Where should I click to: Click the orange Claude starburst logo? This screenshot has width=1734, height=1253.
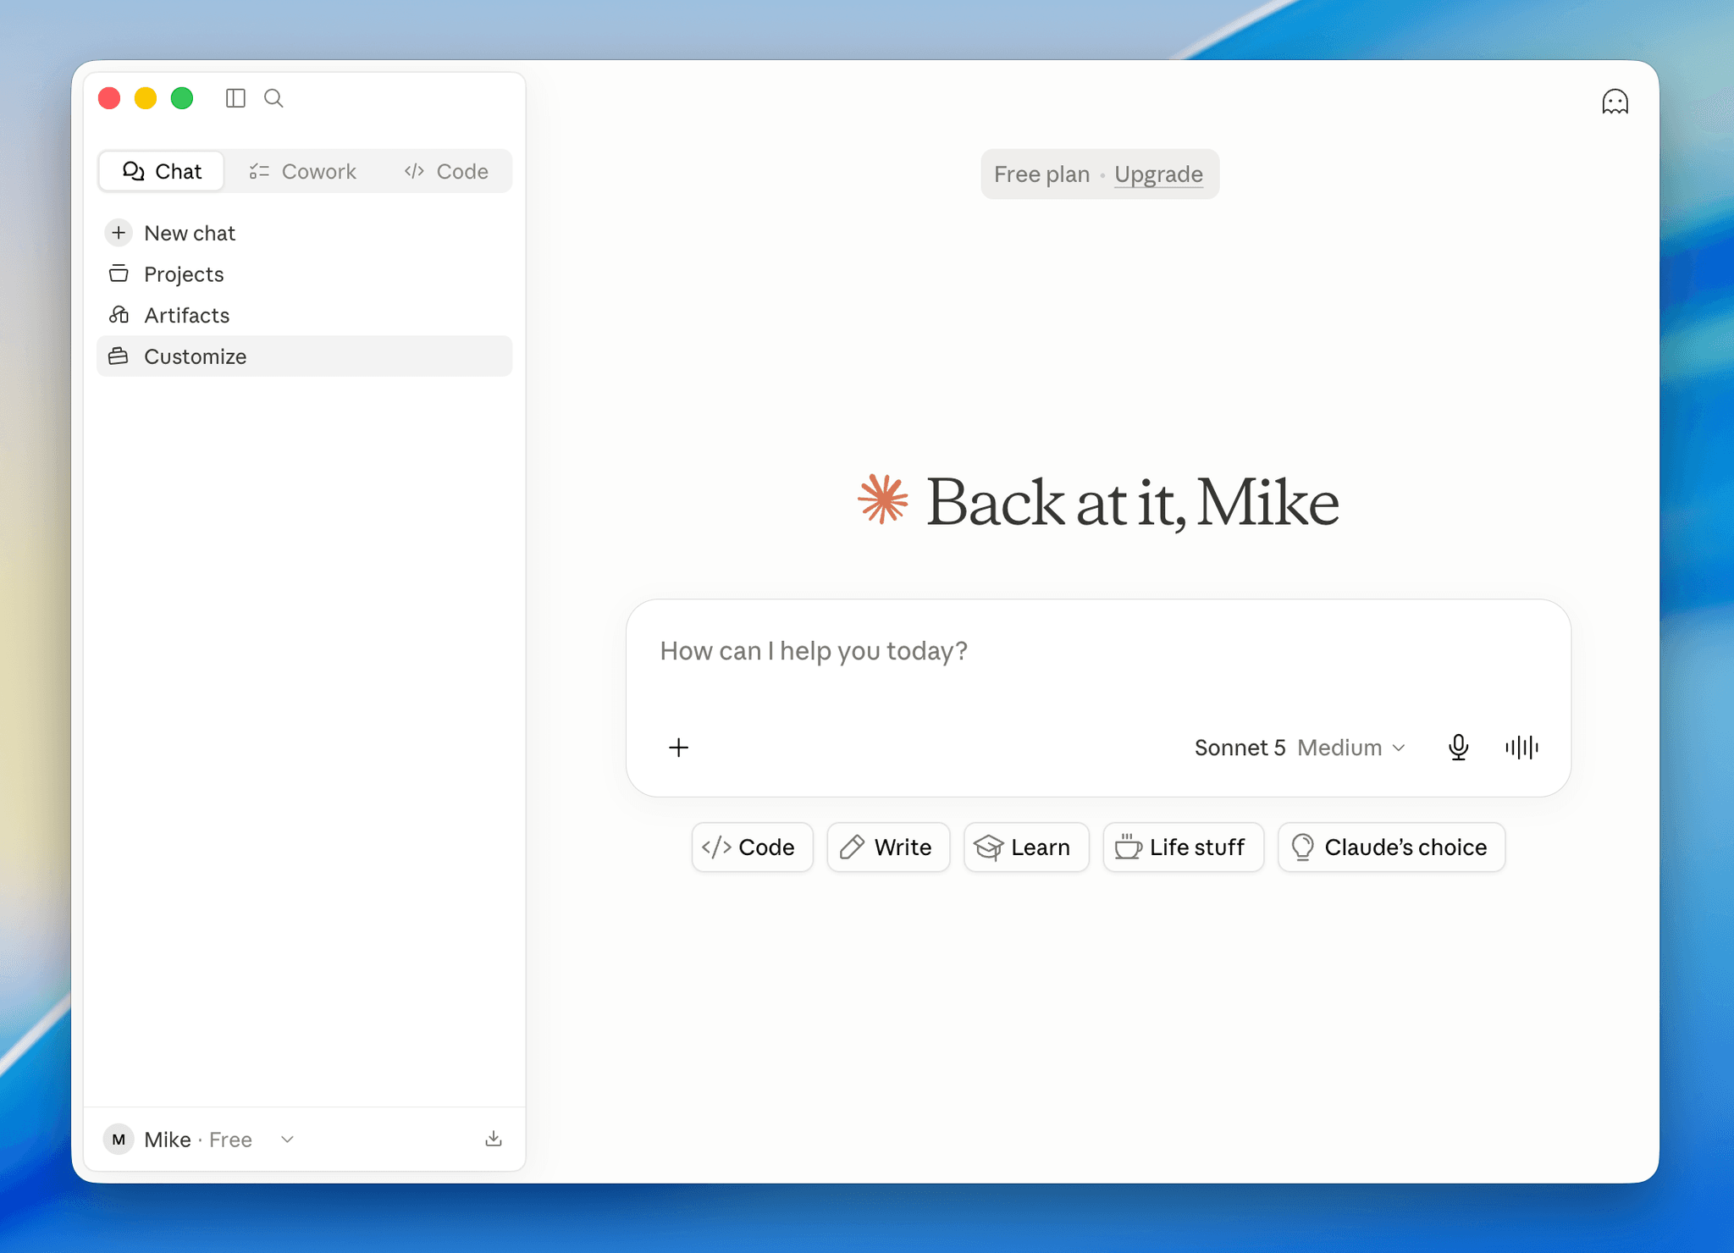883,500
